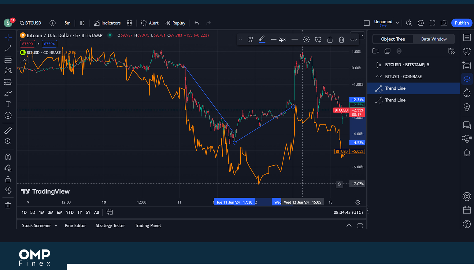Redo the last action
The width and height of the screenshot is (474, 270).
click(209, 23)
